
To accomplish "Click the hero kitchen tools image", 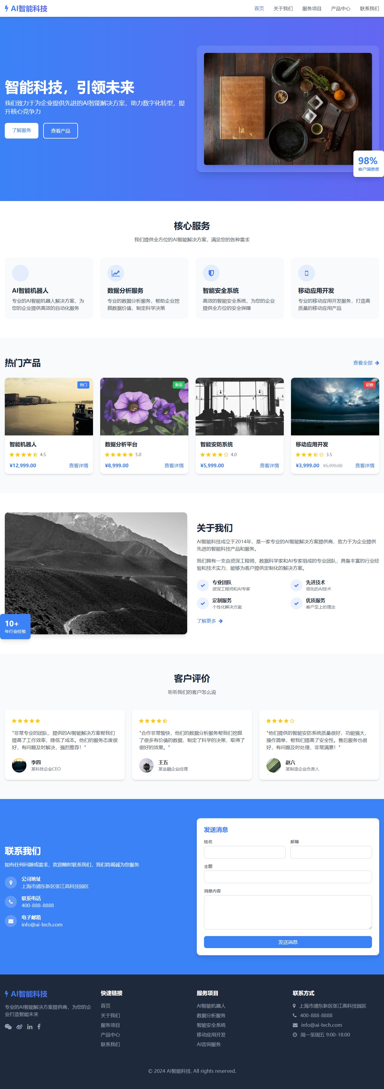I will (x=288, y=109).
